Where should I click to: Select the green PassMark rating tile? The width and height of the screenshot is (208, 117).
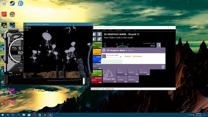(x=97, y=45)
